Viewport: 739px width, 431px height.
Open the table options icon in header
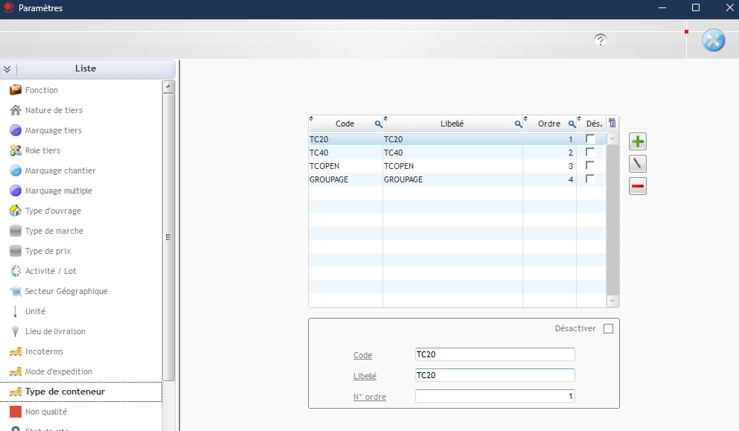(x=612, y=124)
